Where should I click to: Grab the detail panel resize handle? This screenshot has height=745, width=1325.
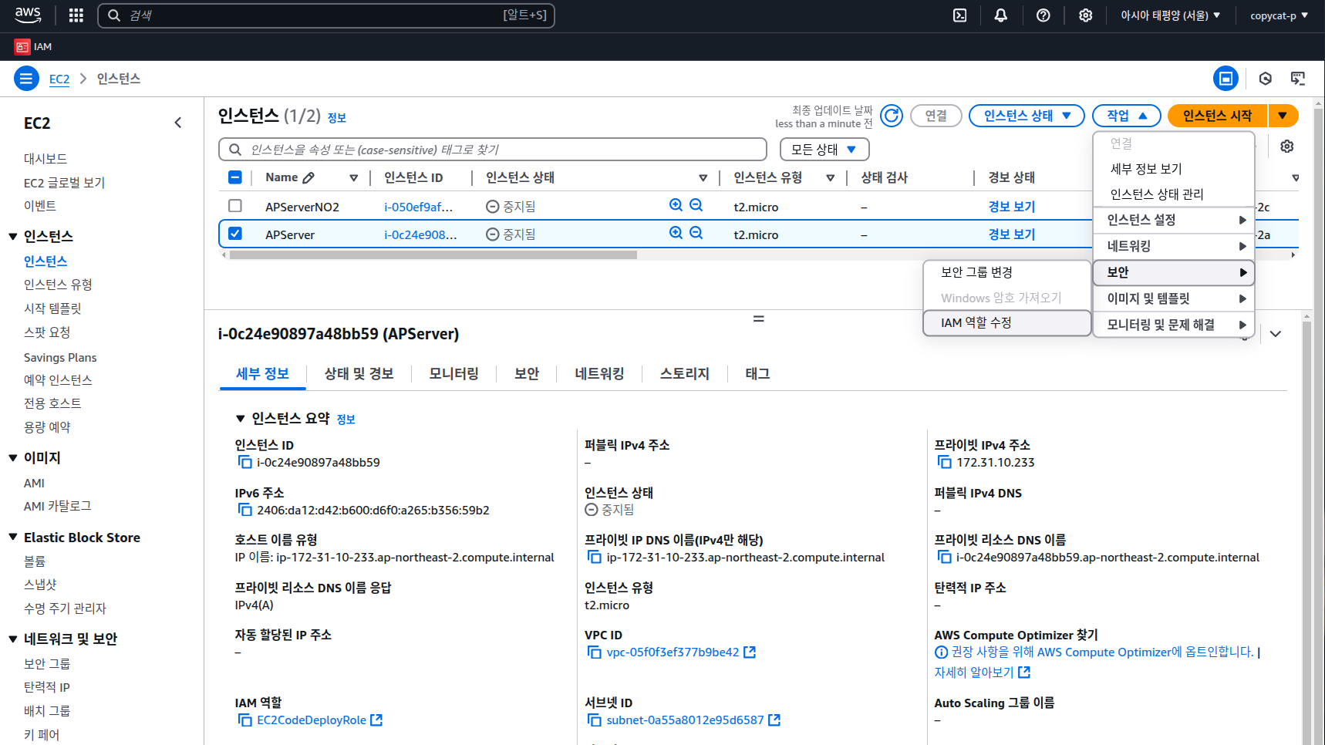coord(759,319)
